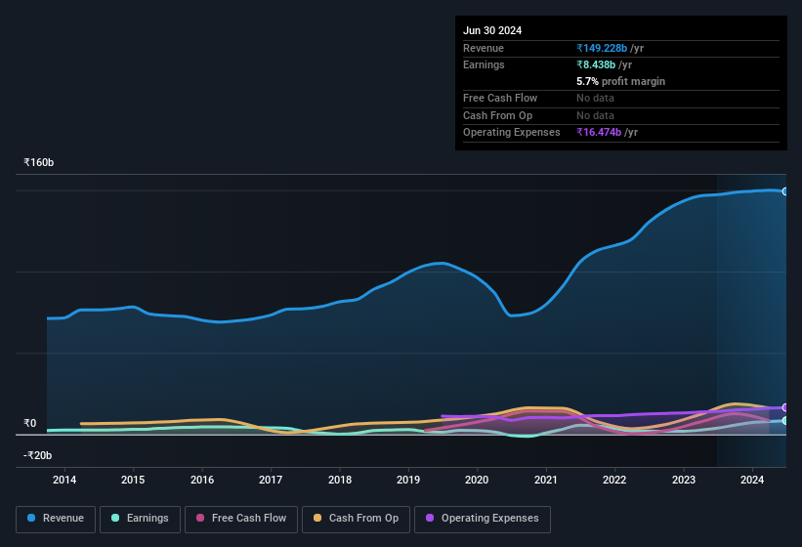Hide the Earnings series via legend
Image resolution: width=802 pixels, height=547 pixels.
[140, 519]
